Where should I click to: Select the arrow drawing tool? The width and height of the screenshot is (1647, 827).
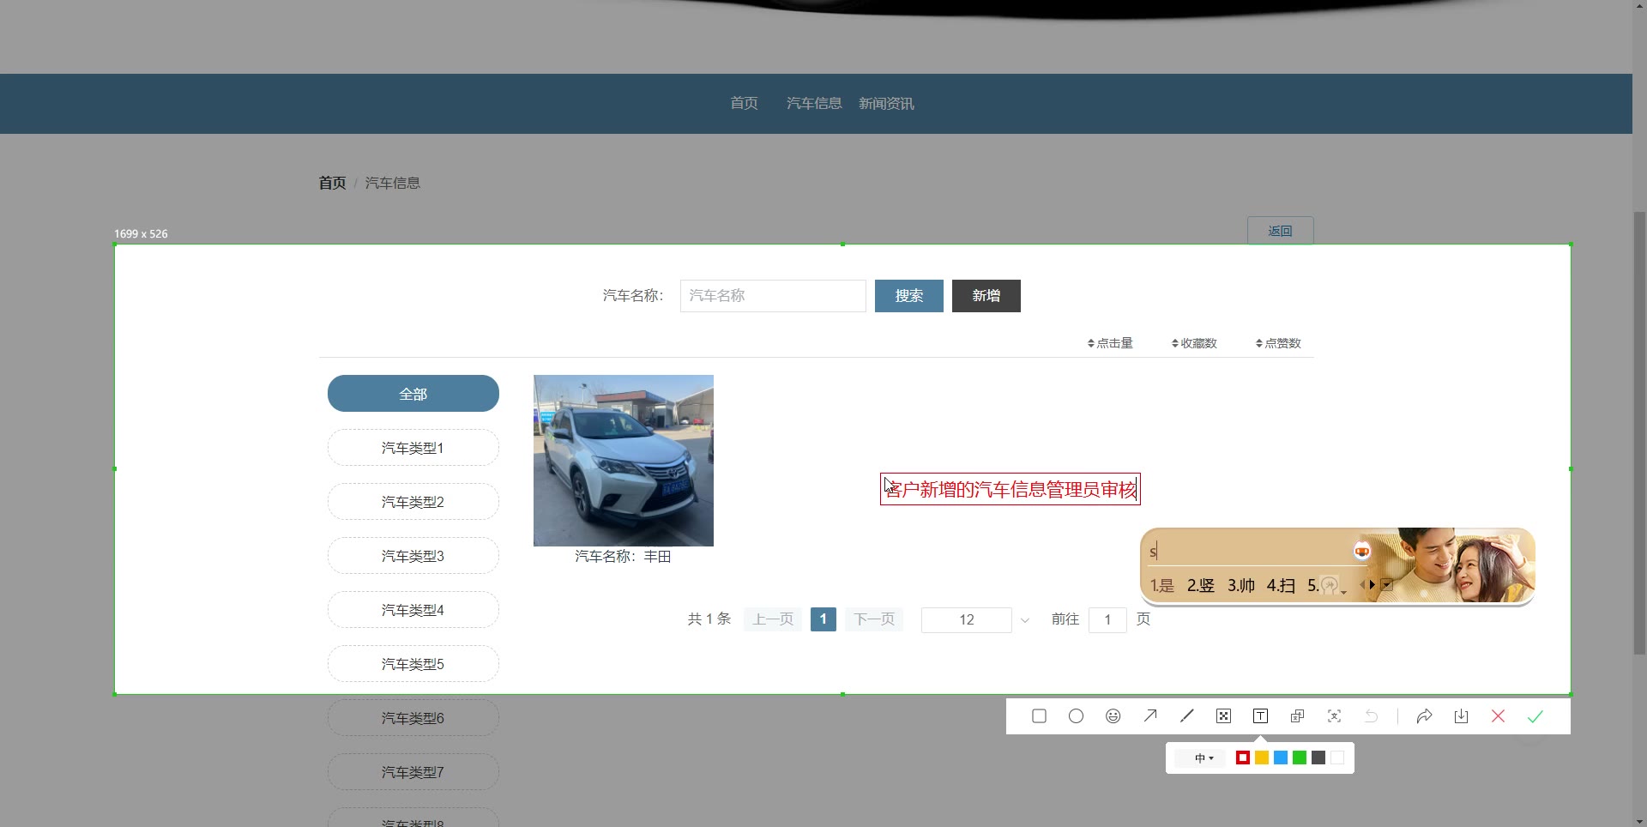click(x=1150, y=716)
